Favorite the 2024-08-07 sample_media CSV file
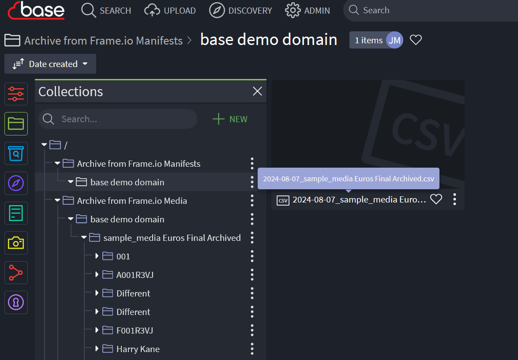 [x=436, y=199]
